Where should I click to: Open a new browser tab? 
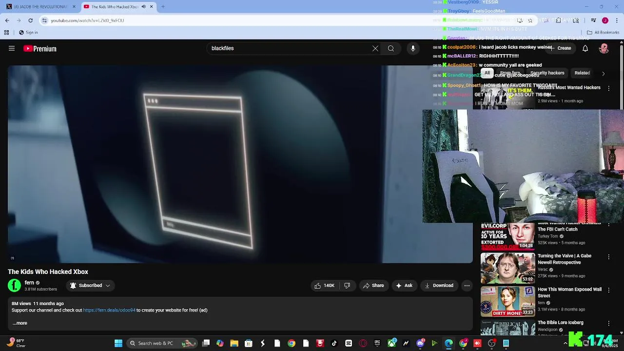pyautogui.click(x=163, y=7)
